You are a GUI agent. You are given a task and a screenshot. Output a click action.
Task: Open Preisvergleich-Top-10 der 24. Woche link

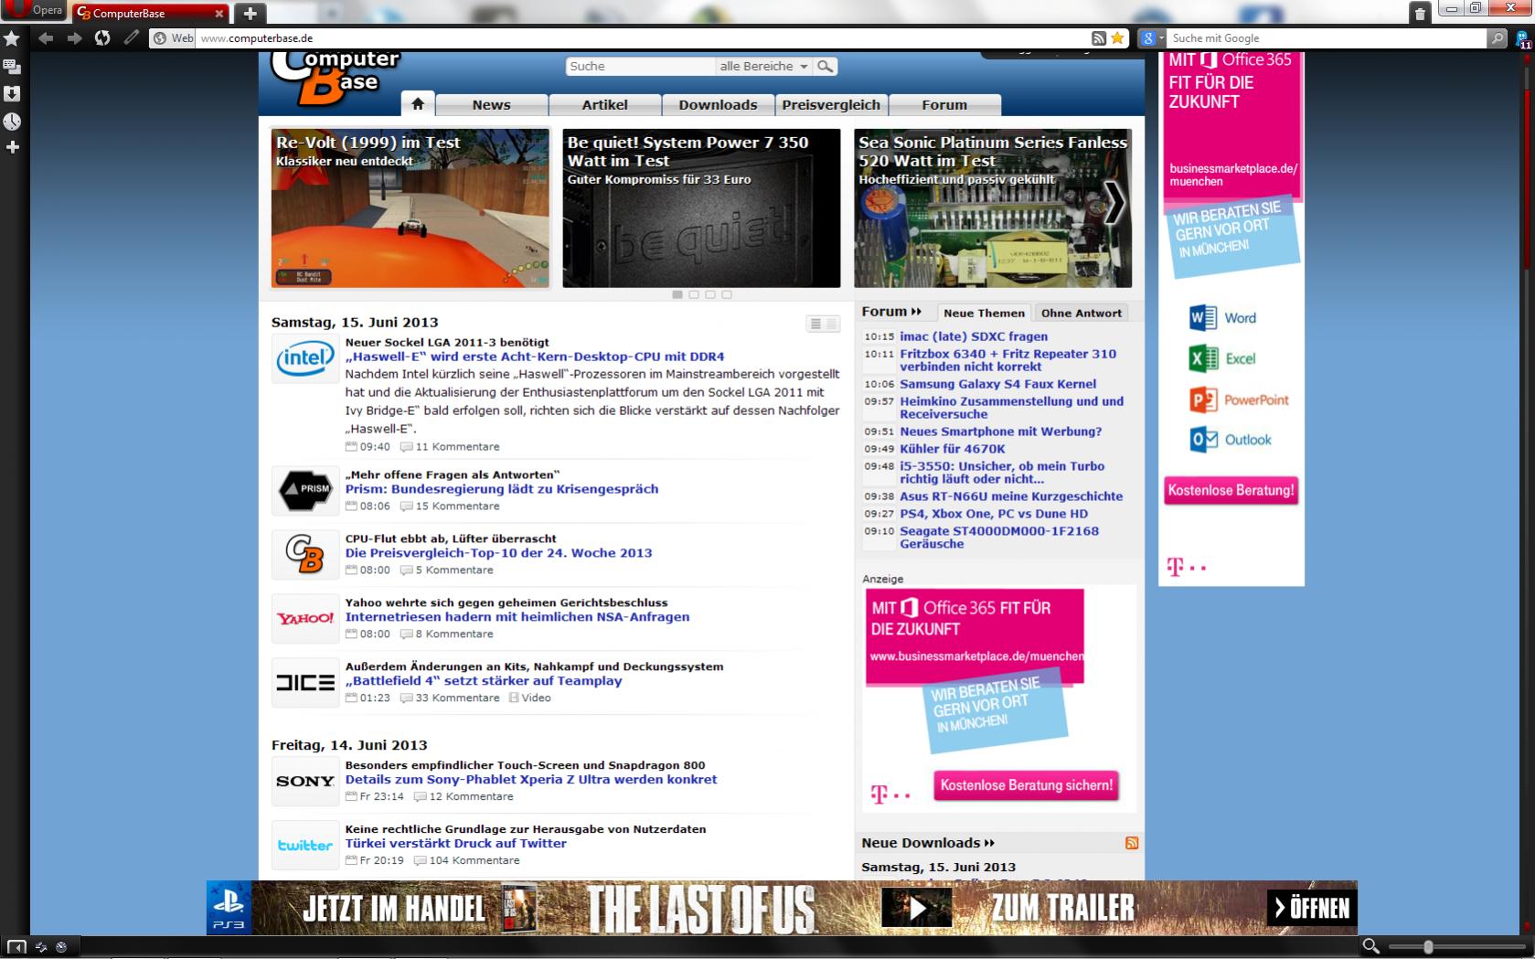click(499, 552)
